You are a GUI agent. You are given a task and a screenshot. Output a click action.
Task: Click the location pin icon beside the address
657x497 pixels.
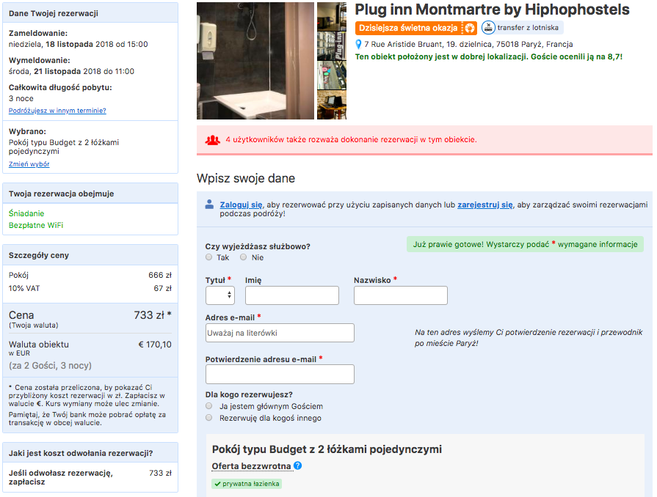pos(358,44)
